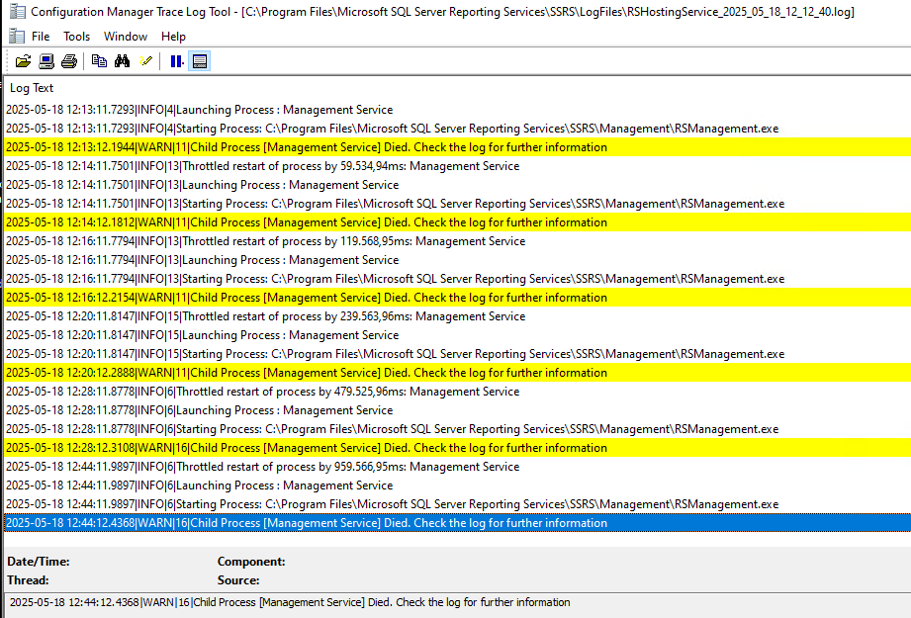Select the Throttled restart by 59.534,94ms row
Image resolution: width=911 pixels, height=618 pixels.
pyautogui.click(x=457, y=166)
